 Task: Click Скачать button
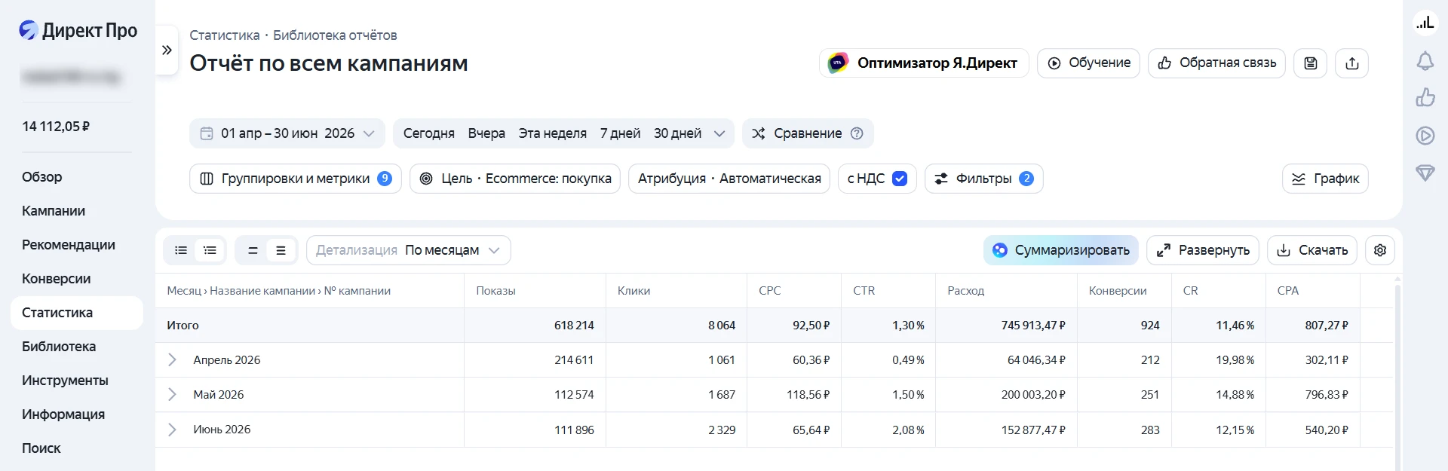point(1312,250)
